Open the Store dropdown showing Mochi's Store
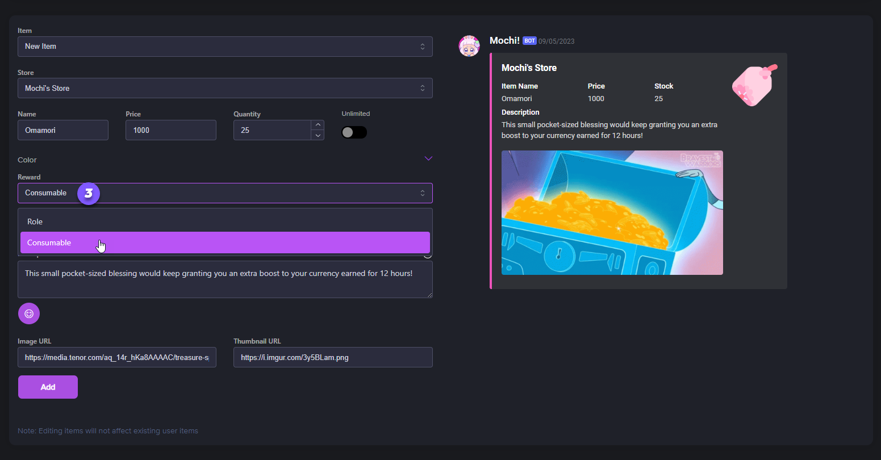This screenshot has height=460, width=881. click(x=225, y=89)
